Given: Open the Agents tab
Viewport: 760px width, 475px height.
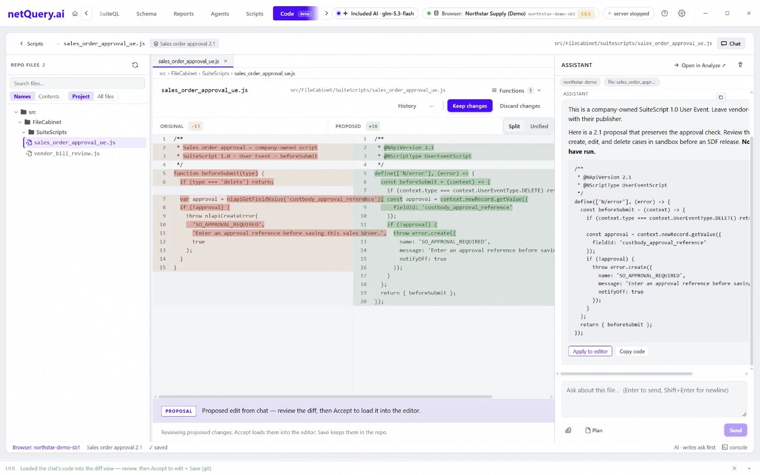Looking at the screenshot, I should point(220,13).
